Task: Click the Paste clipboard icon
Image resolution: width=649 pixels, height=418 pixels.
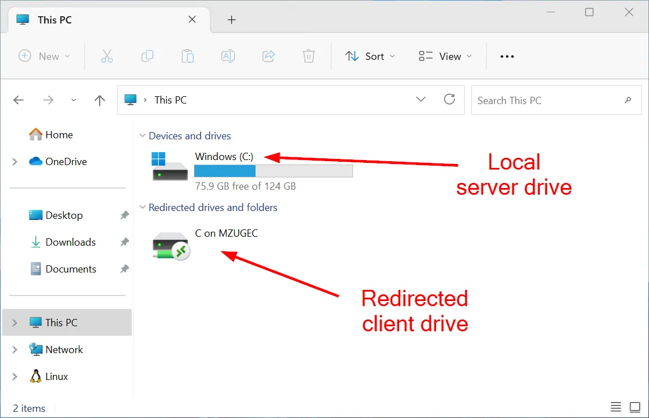Action: (188, 56)
